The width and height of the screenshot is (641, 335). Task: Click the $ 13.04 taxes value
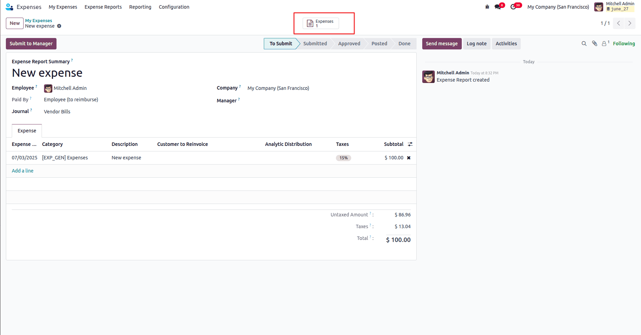402,226
